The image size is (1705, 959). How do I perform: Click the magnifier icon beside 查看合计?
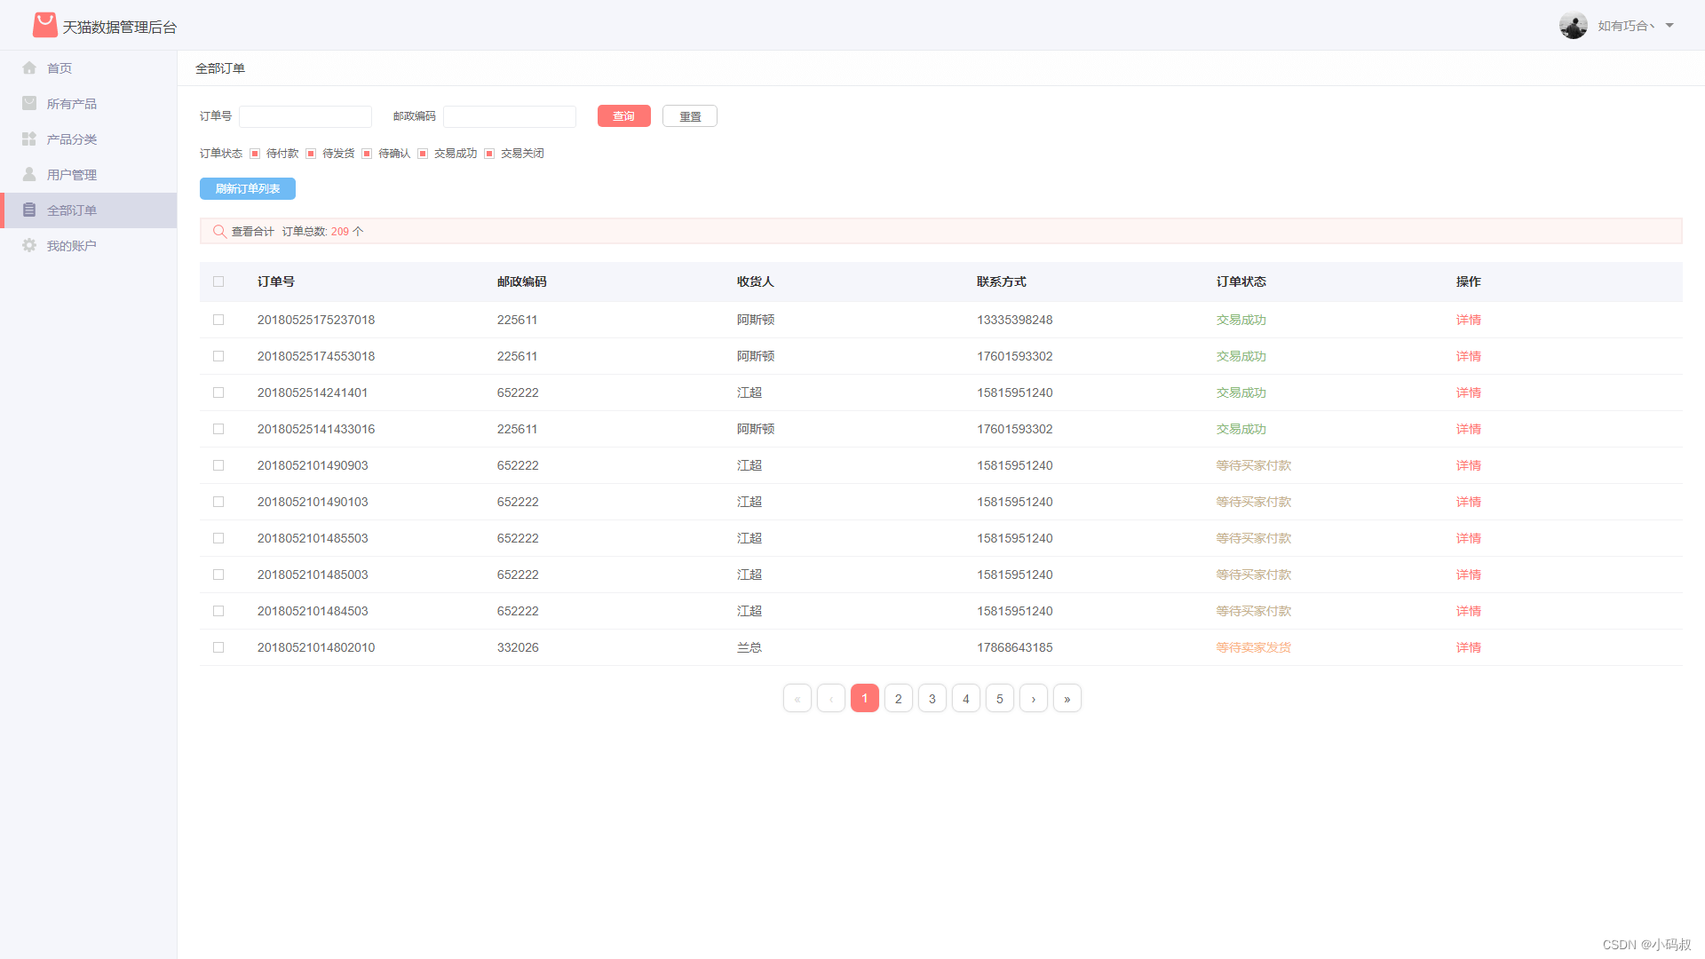219,231
